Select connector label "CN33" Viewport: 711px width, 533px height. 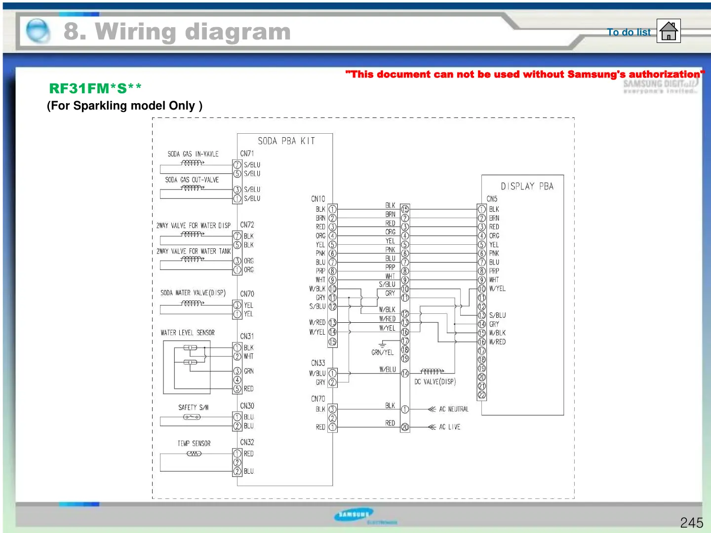[318, 363]
